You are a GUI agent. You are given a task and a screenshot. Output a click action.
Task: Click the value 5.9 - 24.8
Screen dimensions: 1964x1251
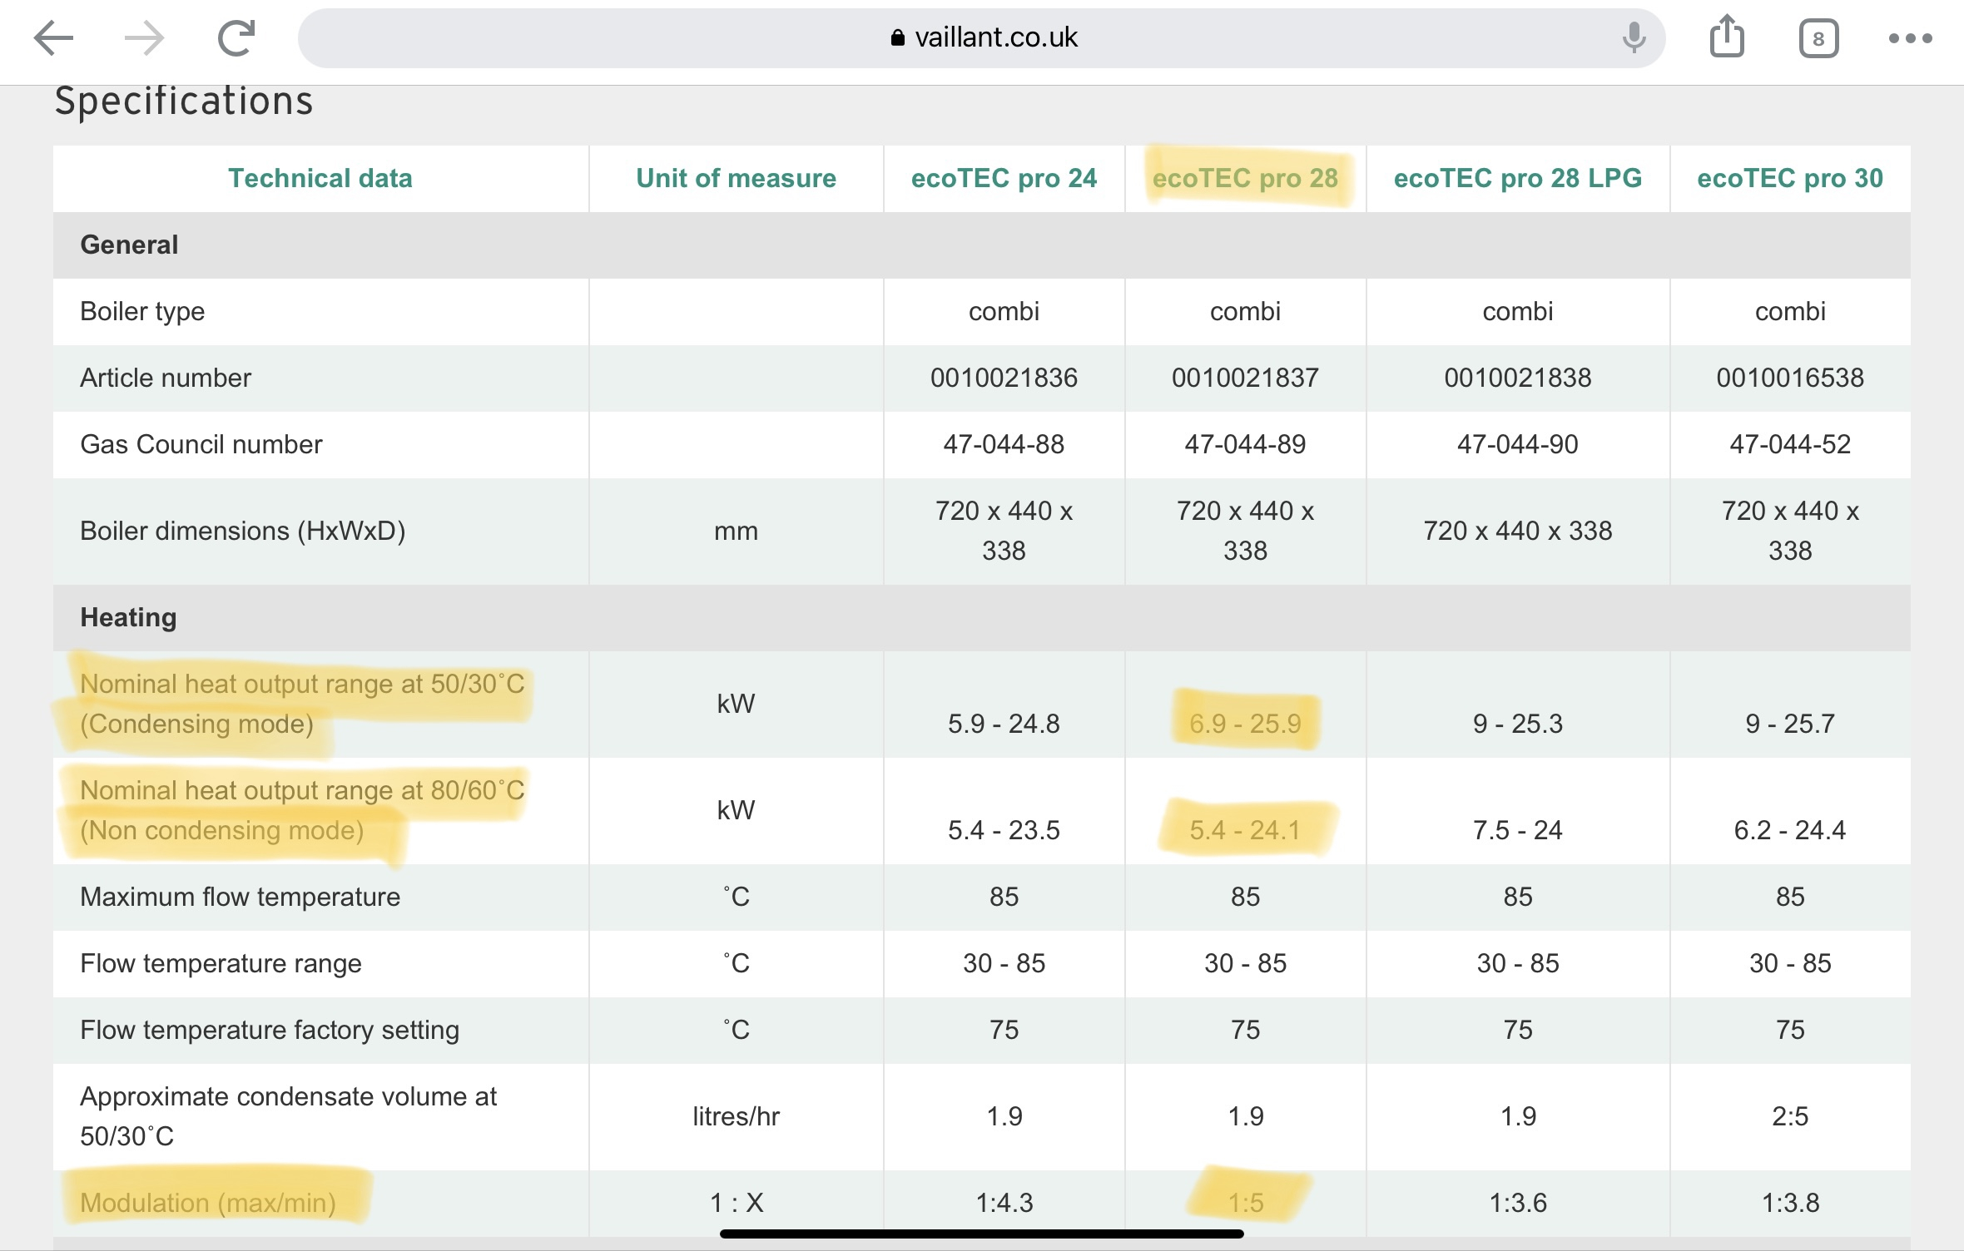pos(1004,724)
